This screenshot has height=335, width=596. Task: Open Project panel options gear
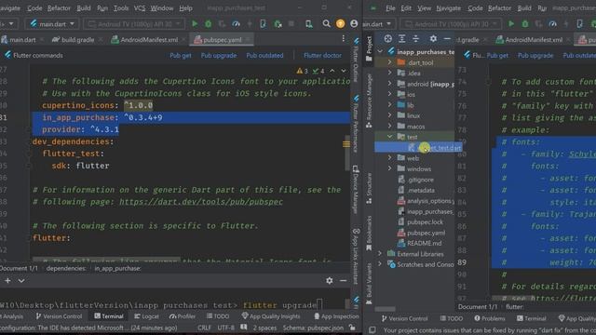[433, 39]
